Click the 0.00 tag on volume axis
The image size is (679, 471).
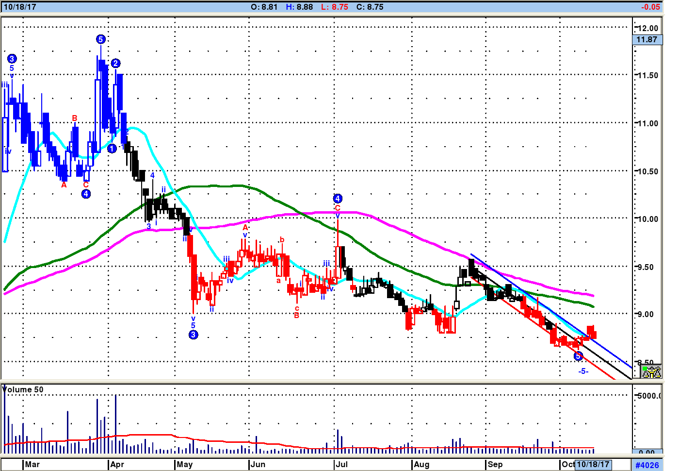(x=647, y=452)
